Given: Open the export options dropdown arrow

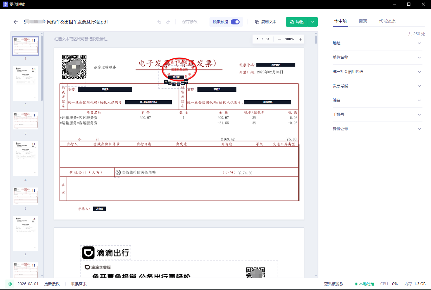Looking at the screenshot, I should click(x=313, y=22).
